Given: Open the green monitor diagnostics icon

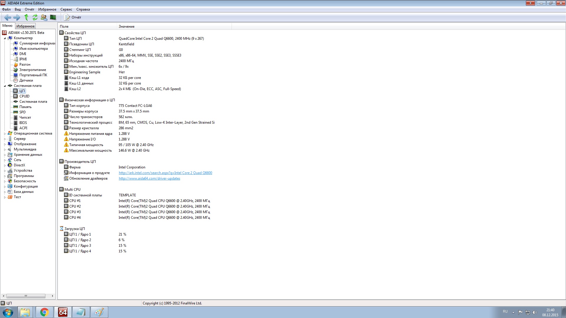Looking at the screenshot, I should click(x=53, y=17).
